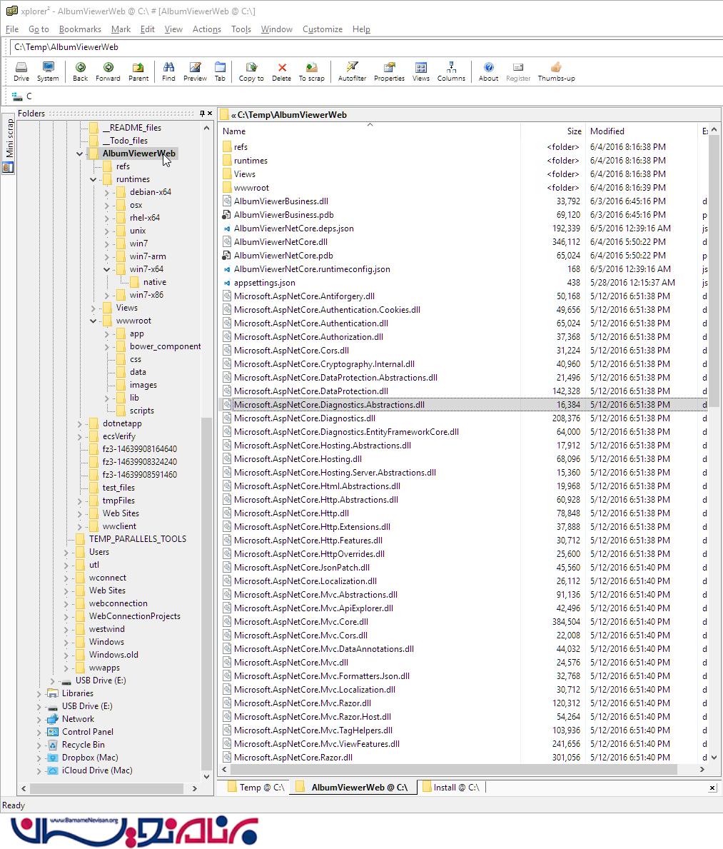The height and width of the screenshot is (849, 723).
Task: Send selection To scrap icon
Action: (x=312, y=71)
